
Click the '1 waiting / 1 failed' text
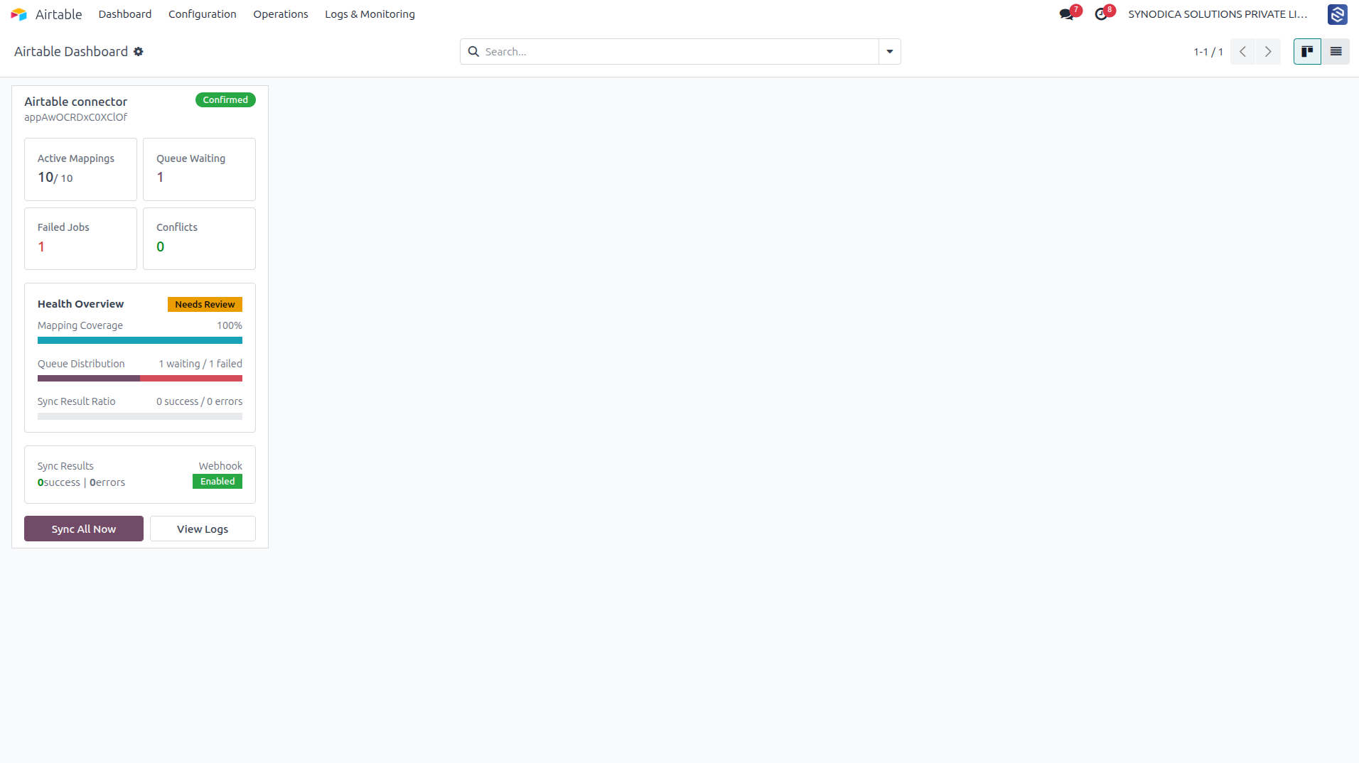point(200,364)
